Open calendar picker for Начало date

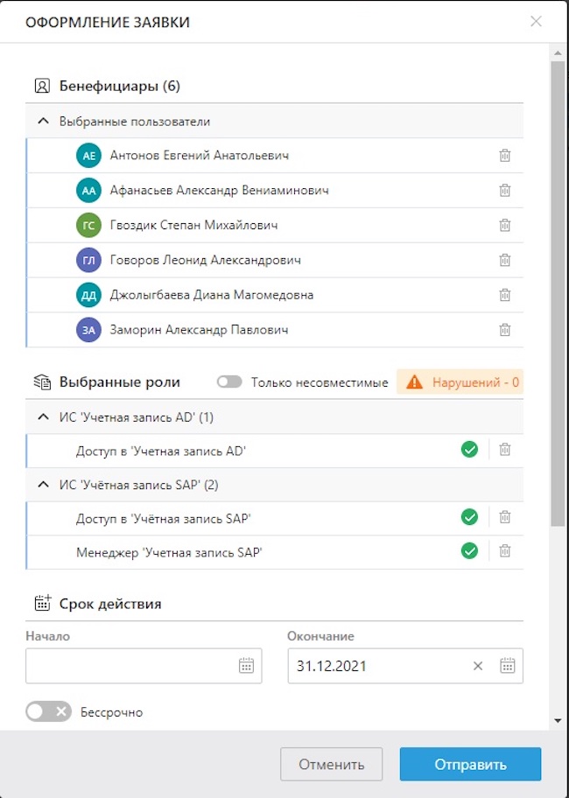(x=246, y=666)
